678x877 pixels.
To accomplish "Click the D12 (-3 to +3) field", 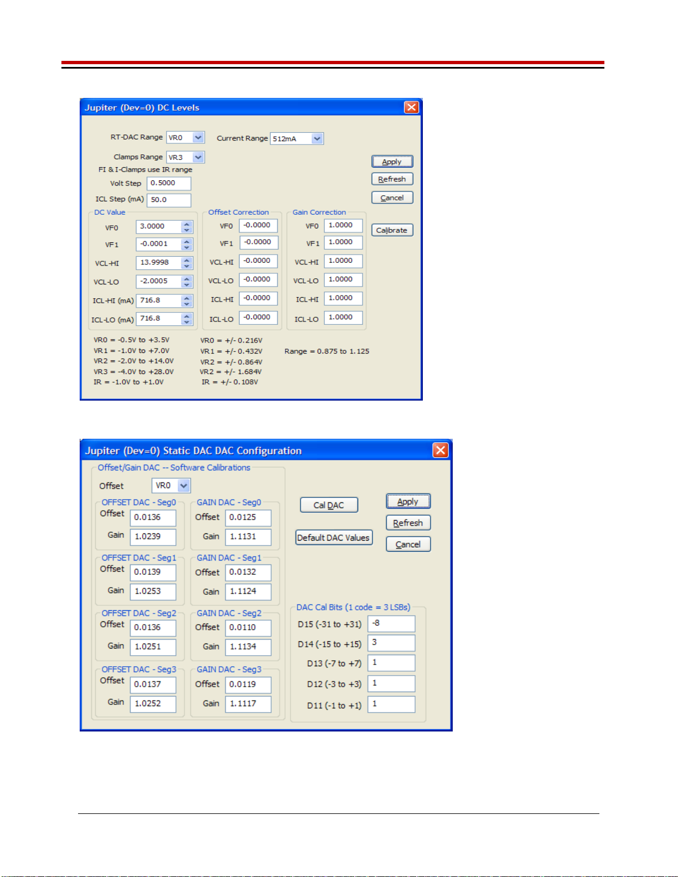I will 391,683.
